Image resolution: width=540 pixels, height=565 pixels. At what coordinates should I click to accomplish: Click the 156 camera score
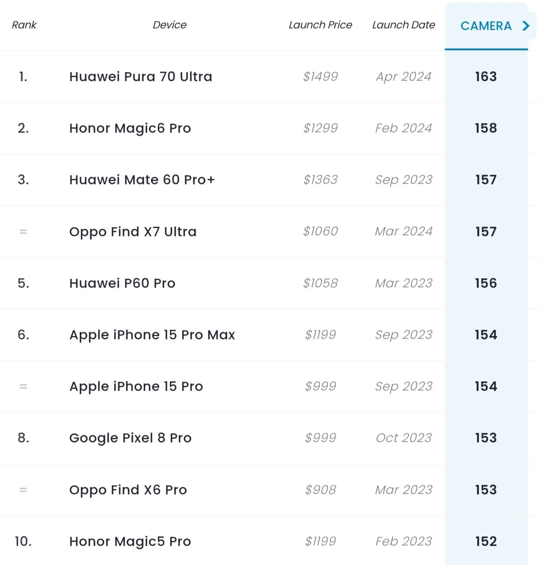click(486, 283)
